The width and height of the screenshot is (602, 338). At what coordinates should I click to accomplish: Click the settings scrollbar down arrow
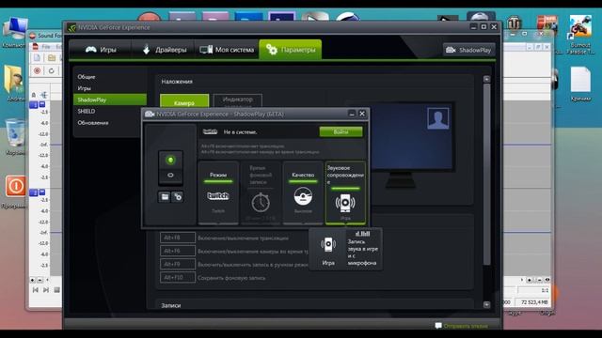pos(486,304)
